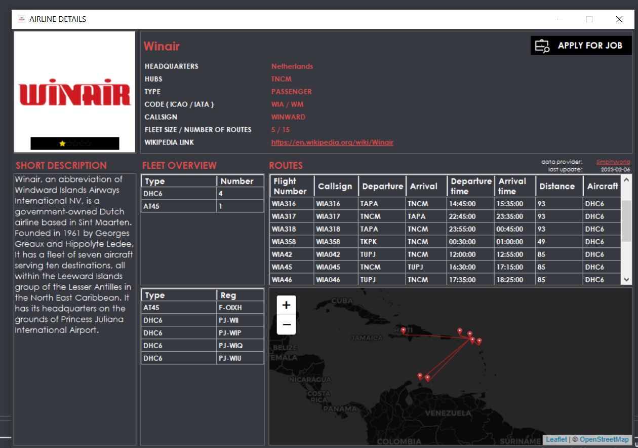This screenshot has height=448, width=638.
Task: Click the callsign value WINWARD
Action: [x=289, y=117]
